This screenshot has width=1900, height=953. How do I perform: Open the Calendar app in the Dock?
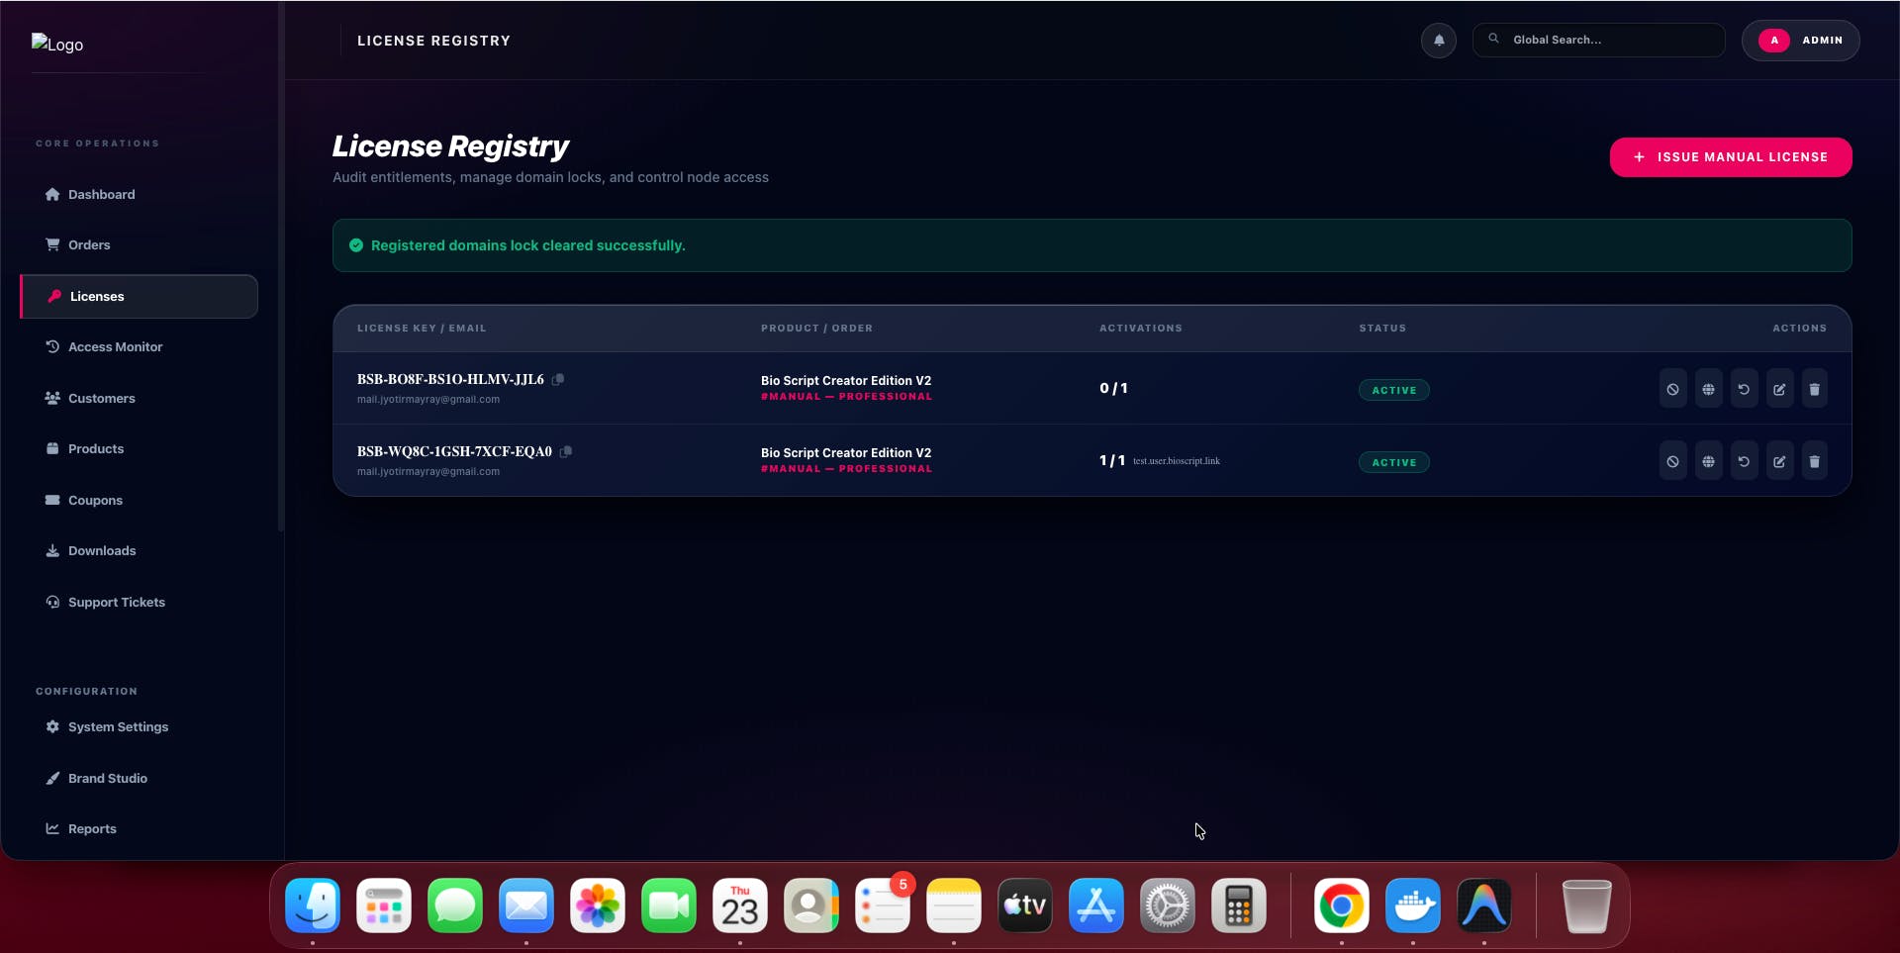[x=740, y=905]
